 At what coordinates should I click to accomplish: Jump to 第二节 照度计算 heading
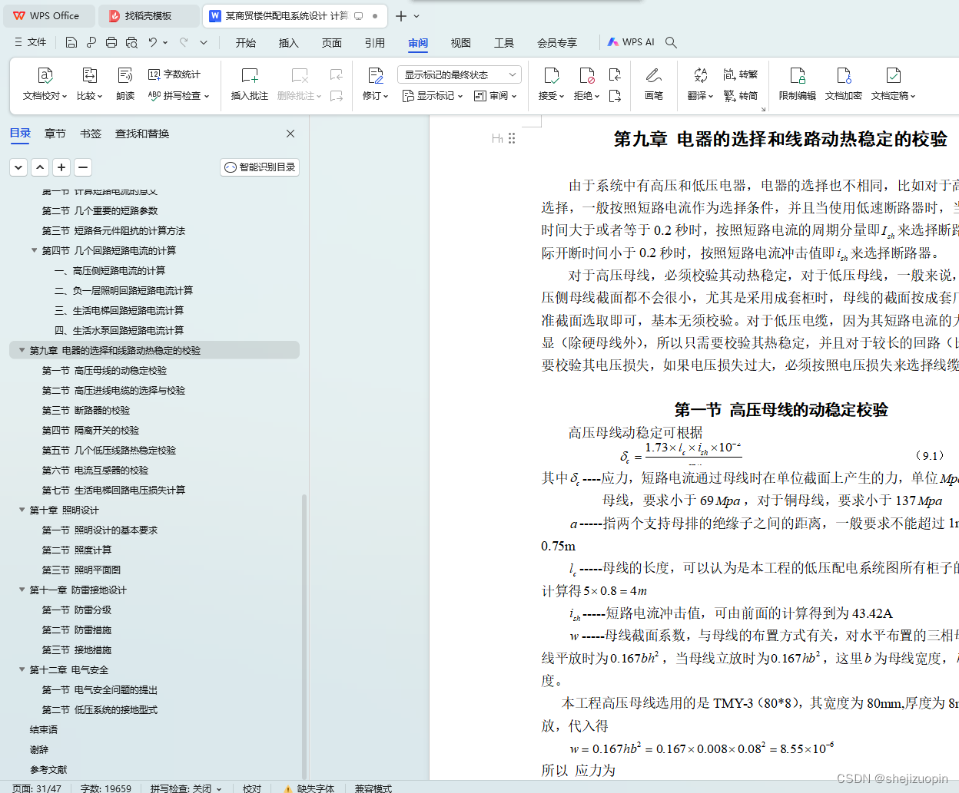[77, 550]
